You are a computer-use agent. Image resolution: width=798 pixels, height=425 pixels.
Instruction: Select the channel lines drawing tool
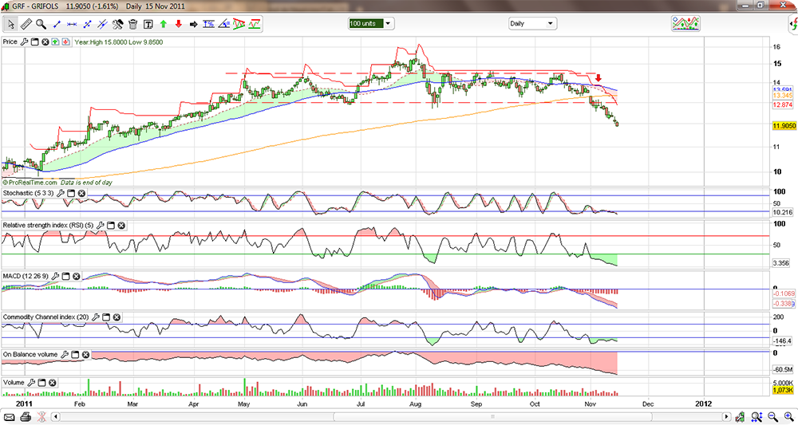(x=255, y=23)
